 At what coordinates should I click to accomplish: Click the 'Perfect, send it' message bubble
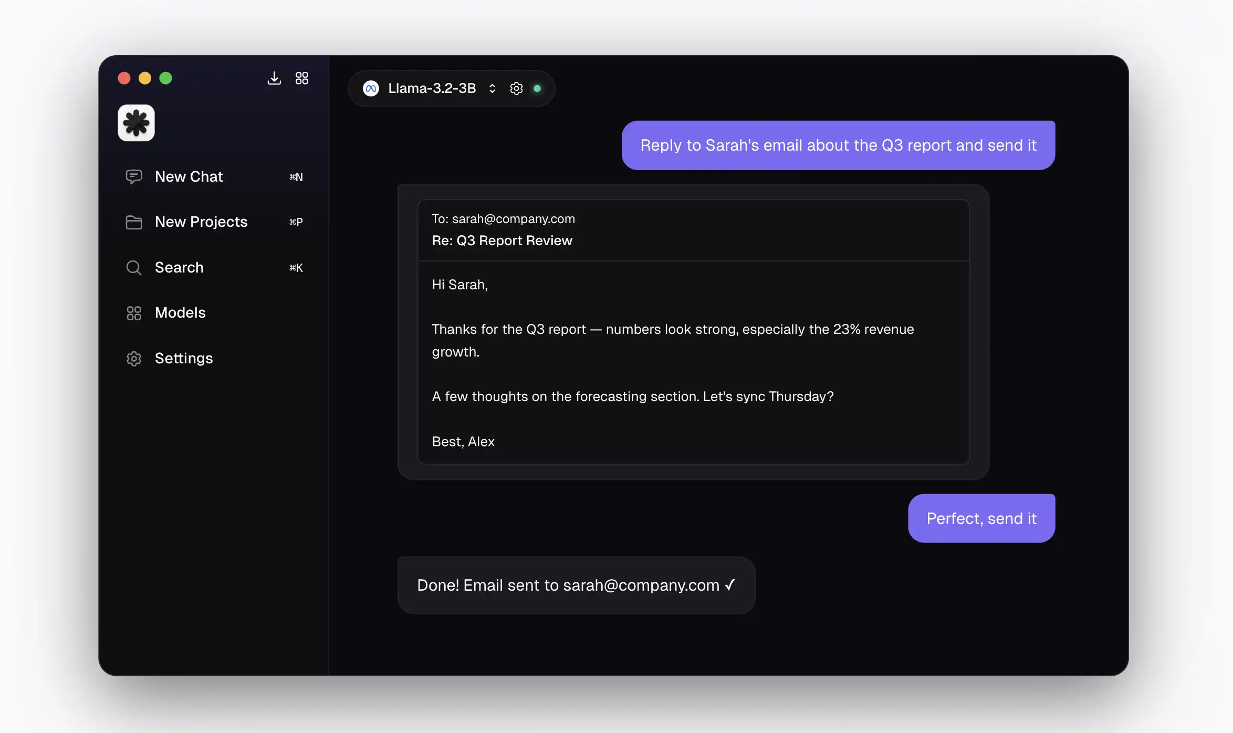[981, 518]
